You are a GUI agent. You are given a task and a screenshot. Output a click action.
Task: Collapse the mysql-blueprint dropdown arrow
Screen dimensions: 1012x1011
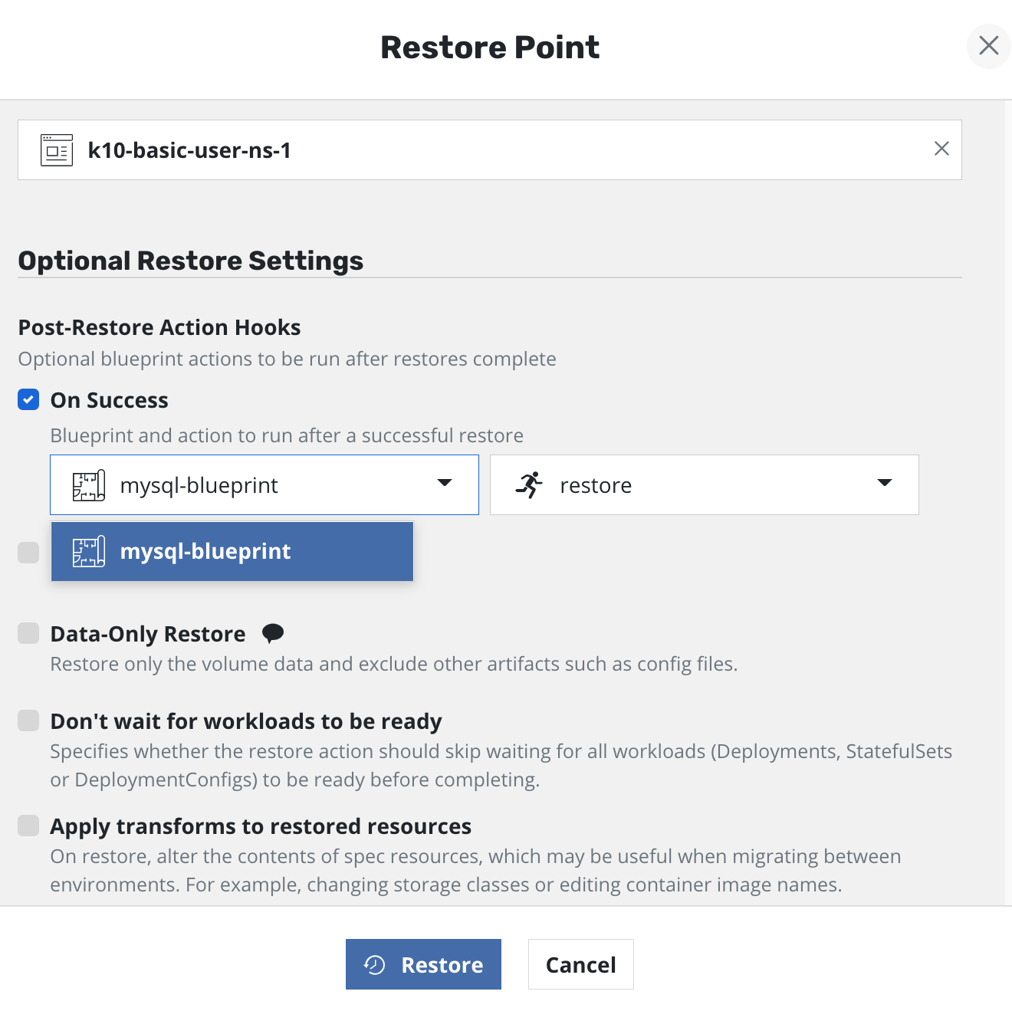(445, 483)
